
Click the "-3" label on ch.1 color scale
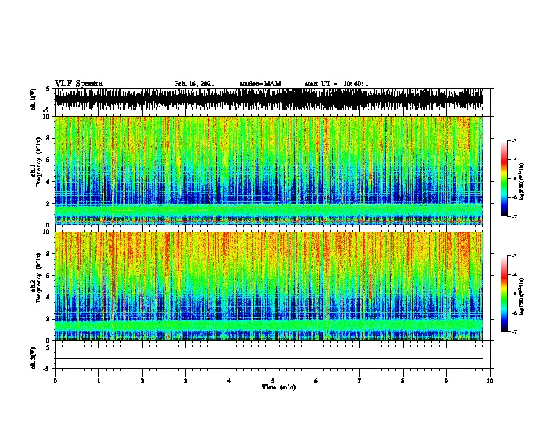click(514, 140)
